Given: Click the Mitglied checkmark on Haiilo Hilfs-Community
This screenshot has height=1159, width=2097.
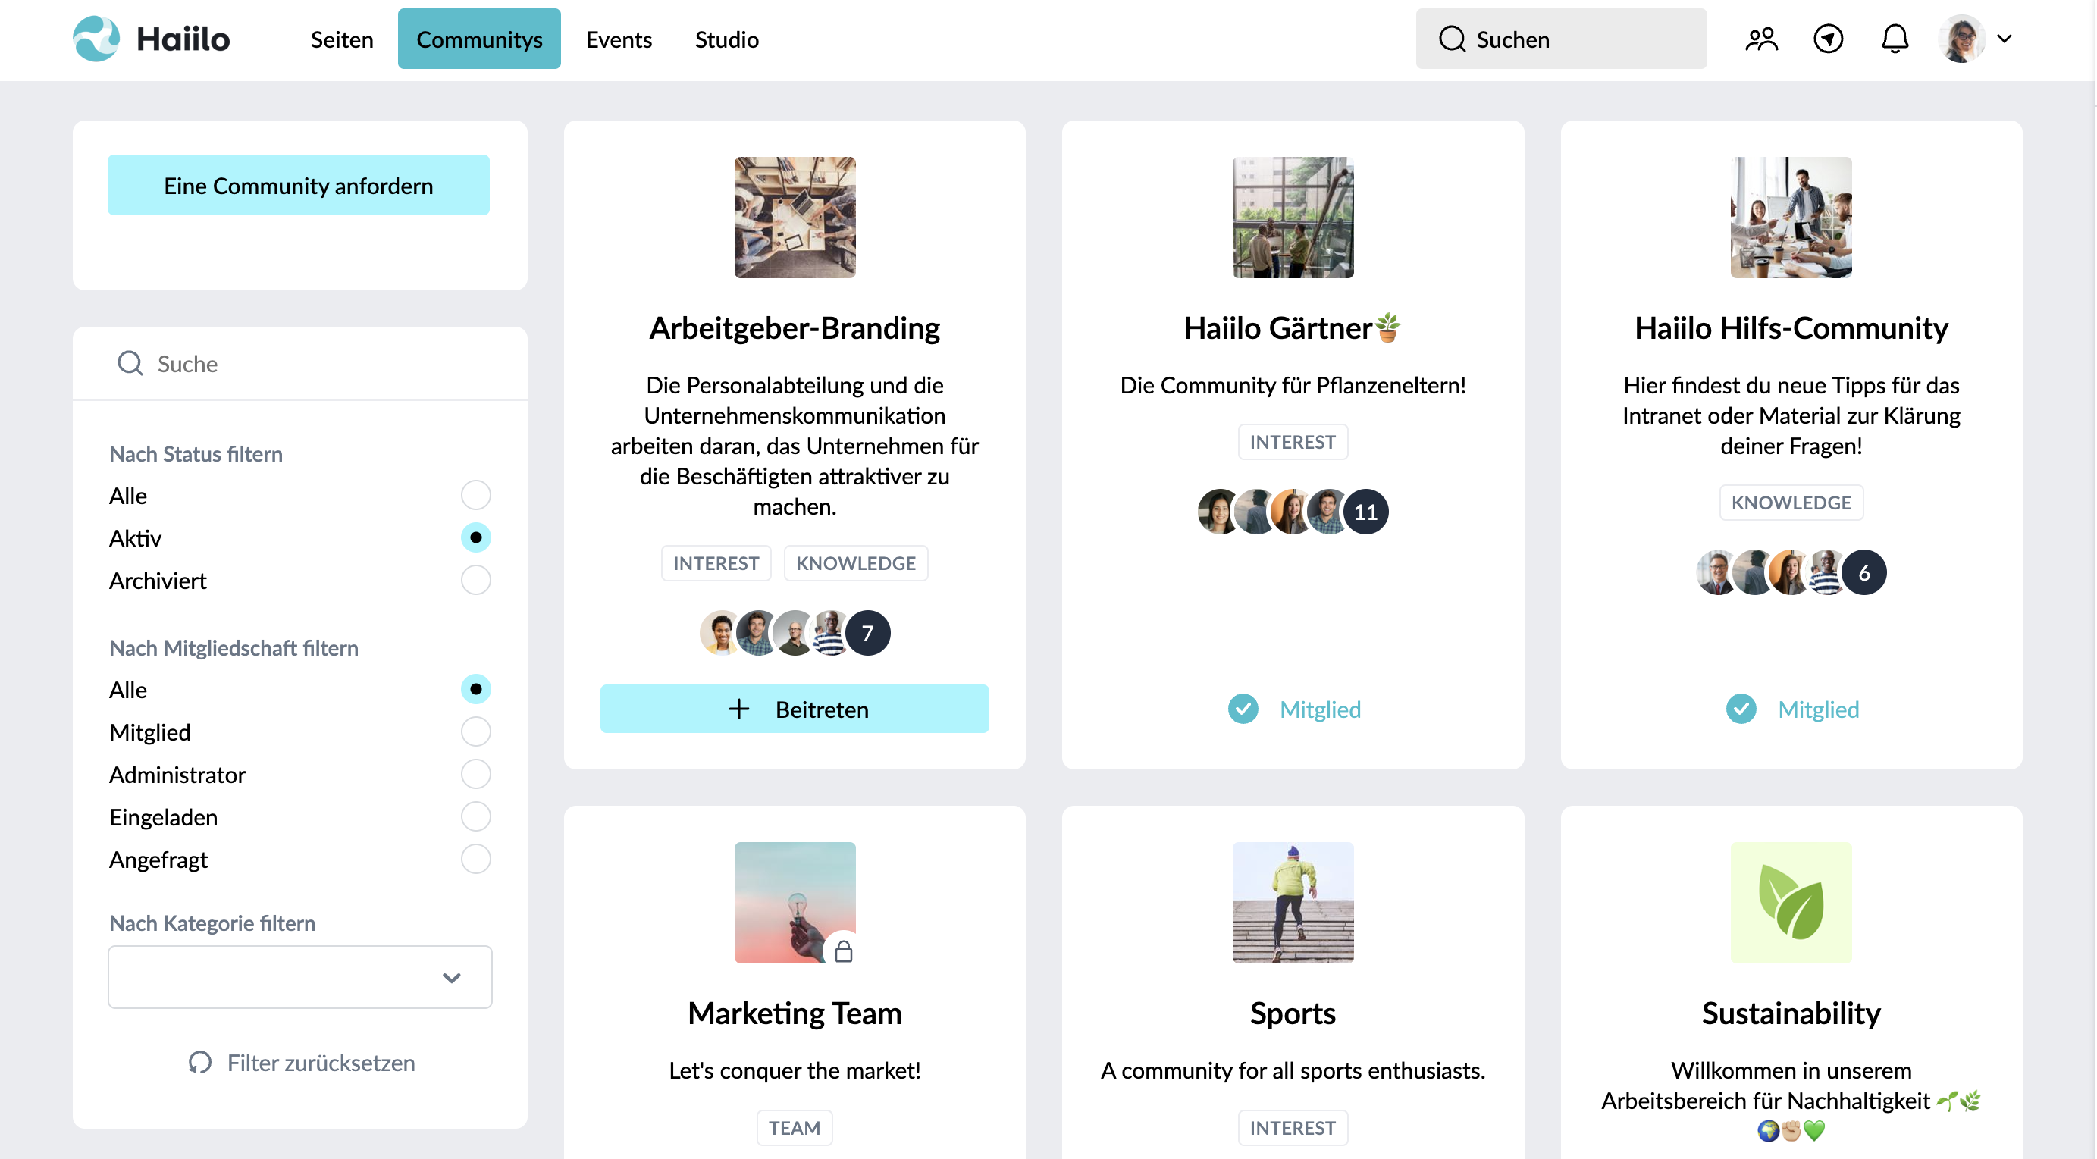Looking at the screenshot, I should pos(1741,709).
